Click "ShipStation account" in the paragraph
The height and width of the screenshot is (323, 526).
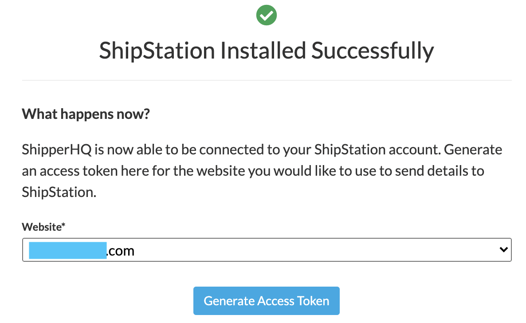coord(377,150)
